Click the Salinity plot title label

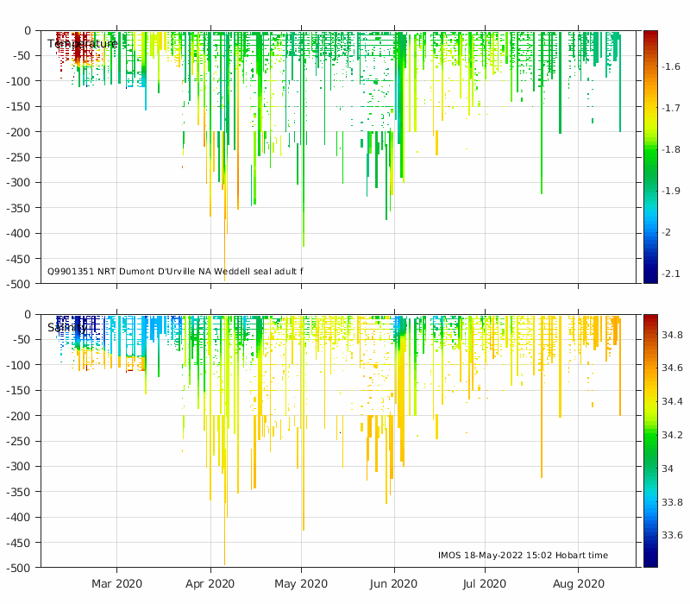67,328
